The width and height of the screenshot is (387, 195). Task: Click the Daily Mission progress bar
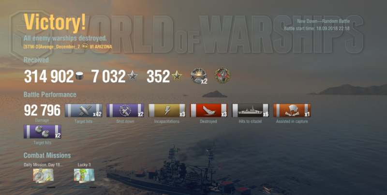point(44,187)
